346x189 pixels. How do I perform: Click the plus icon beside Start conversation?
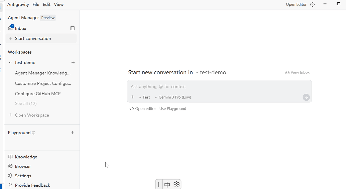(10, 38)
